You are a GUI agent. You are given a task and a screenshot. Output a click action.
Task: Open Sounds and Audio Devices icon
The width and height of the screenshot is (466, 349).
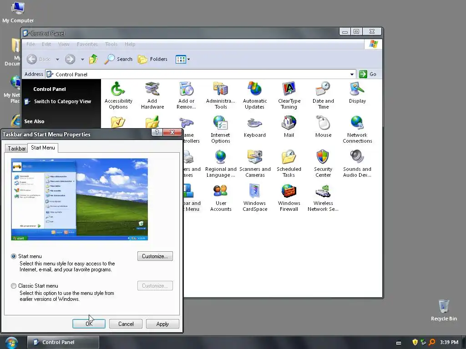coord(357,164)
